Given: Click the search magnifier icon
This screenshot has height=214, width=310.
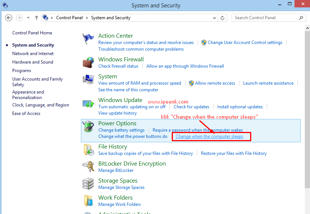Looking at the screenshot, I should pyautogui.click(x=301, y=17).
